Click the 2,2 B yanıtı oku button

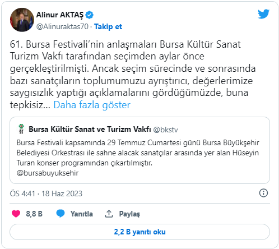[x=139, y=232]
